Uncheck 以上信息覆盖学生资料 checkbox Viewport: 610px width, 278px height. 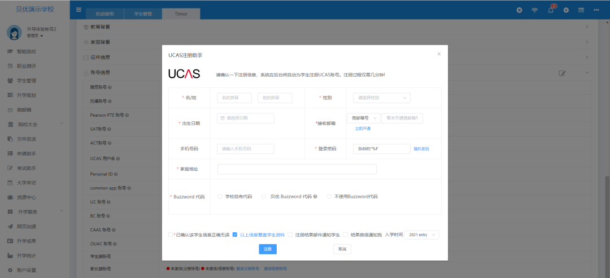(234, 235)
